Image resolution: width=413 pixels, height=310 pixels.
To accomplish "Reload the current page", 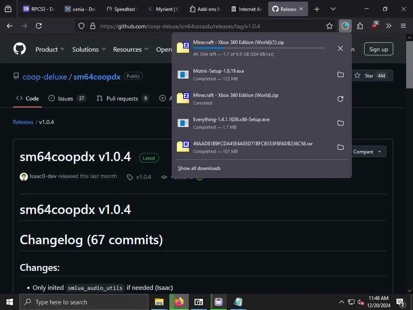I will [39, 26].
